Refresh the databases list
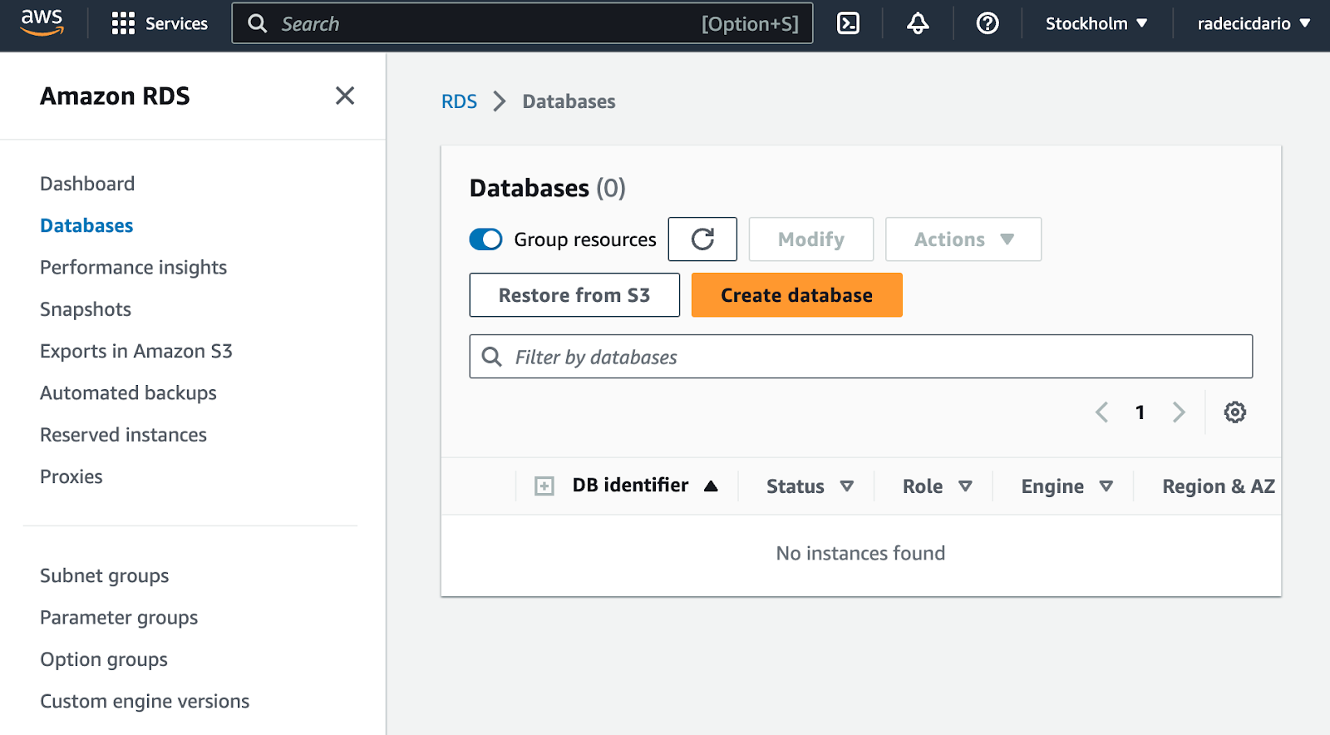 pyautogui.click(x=702, y=239)
